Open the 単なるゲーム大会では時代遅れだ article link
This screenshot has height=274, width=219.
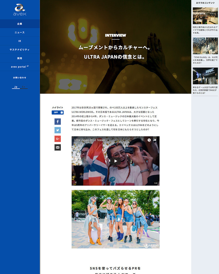tap(205, 90)
